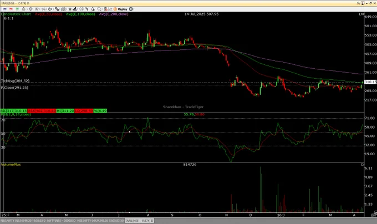Click the green chart icon in the toolbar
The height and width of the screenshot is (224, 377).
click(17, 9)
